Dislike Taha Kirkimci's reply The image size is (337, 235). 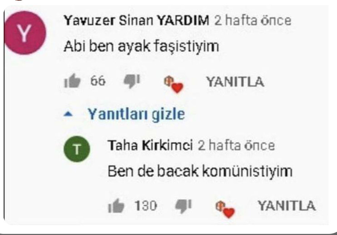tap(183, 206)
